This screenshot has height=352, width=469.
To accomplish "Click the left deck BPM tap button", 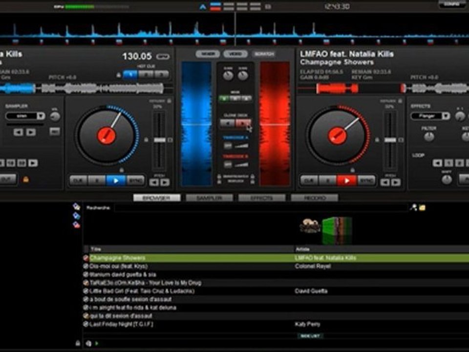I will (x=163, y=57).
